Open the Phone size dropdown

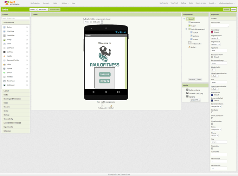(94, 22)
